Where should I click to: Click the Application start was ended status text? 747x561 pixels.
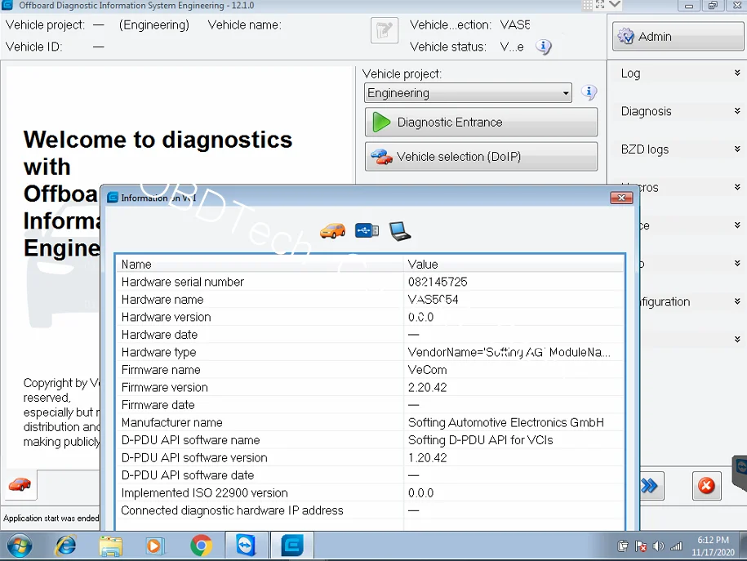coord(51,518)
